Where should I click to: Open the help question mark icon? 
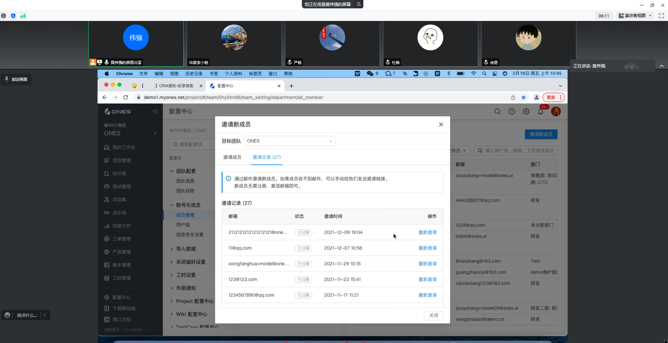point(511,112)
